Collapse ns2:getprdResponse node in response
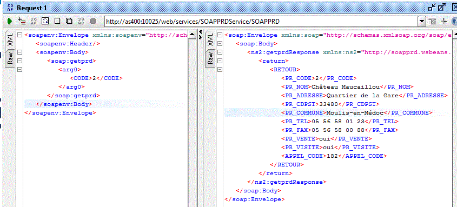This screenshot has height=207, width=457. pos(220,52)
